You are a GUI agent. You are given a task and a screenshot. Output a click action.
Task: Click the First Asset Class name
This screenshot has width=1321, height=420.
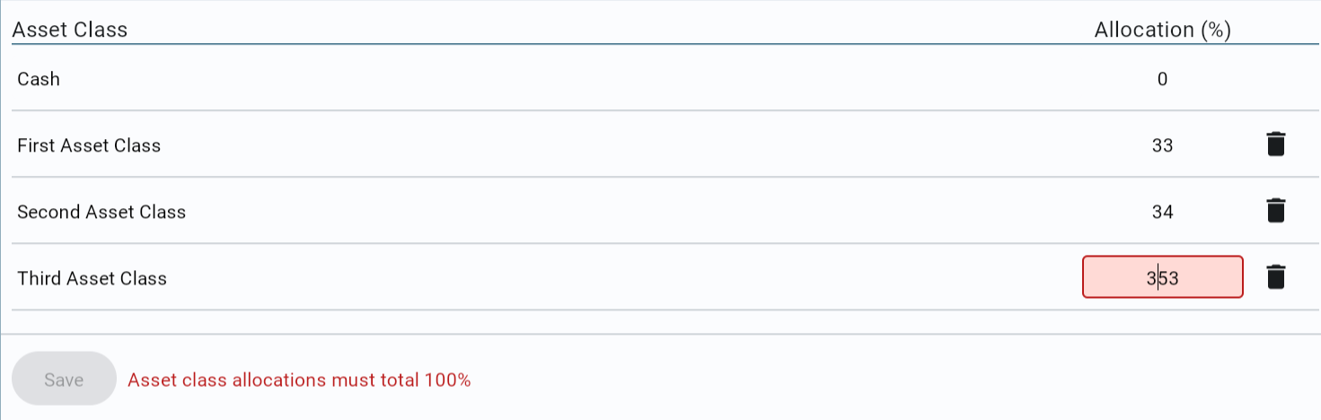coord(89,145)
